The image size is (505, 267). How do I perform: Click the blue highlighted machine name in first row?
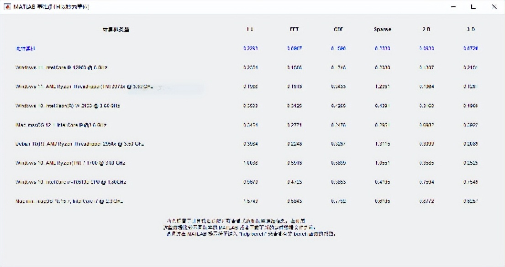(x=26, y=48)
